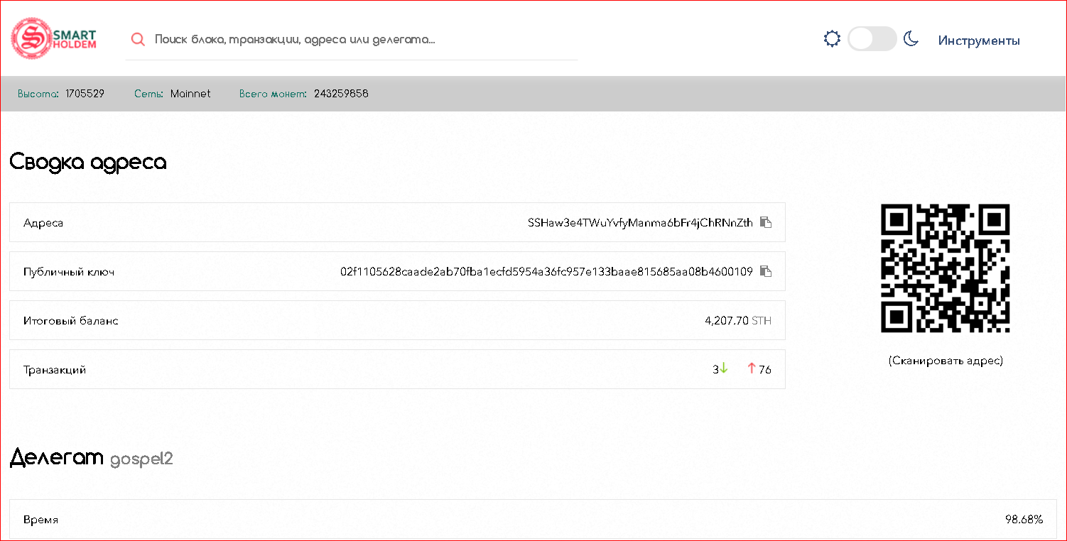This screenshot has height=541, width=1067.
Task: Click the magnifying glass search icon
Action: pos(138,40)
